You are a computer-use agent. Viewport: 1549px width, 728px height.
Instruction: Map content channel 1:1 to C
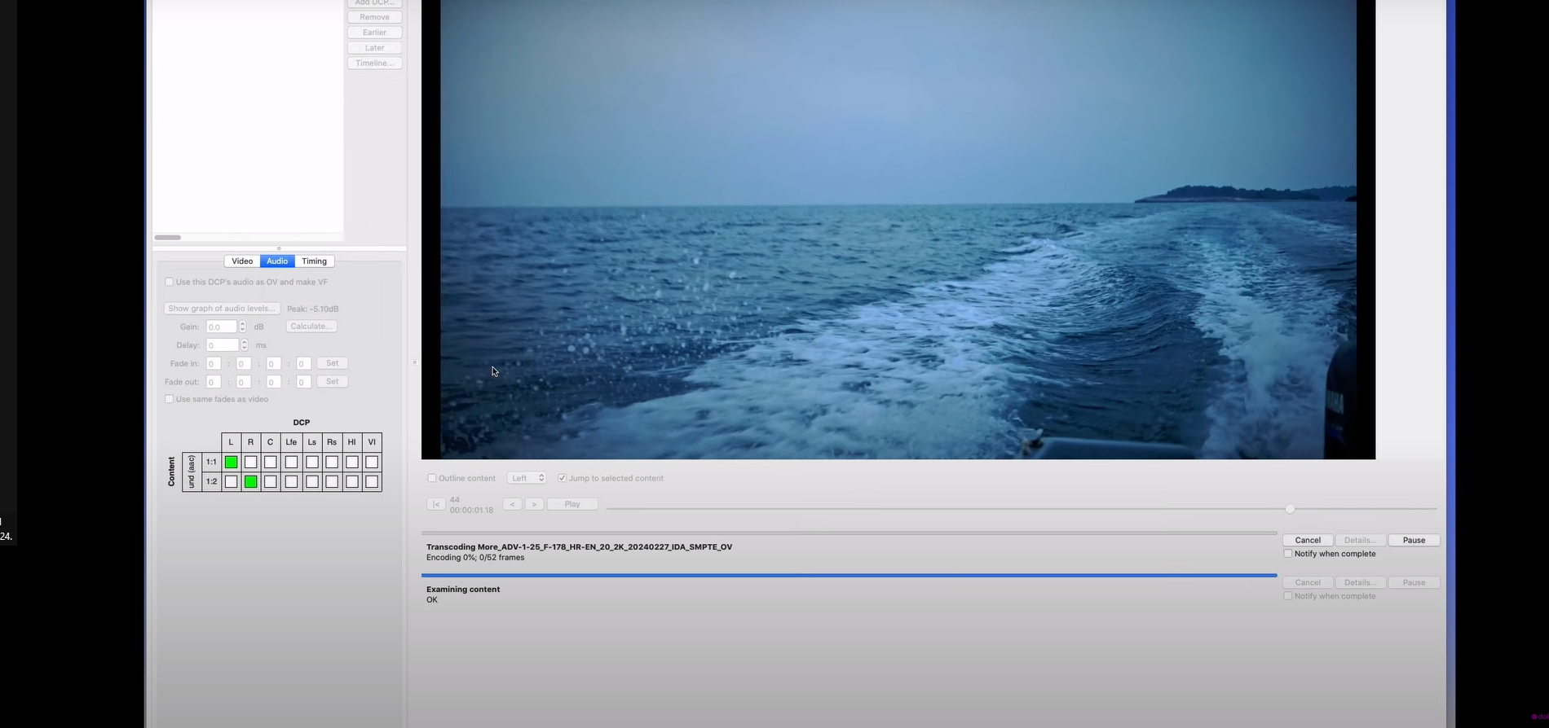tap(270, 462)
